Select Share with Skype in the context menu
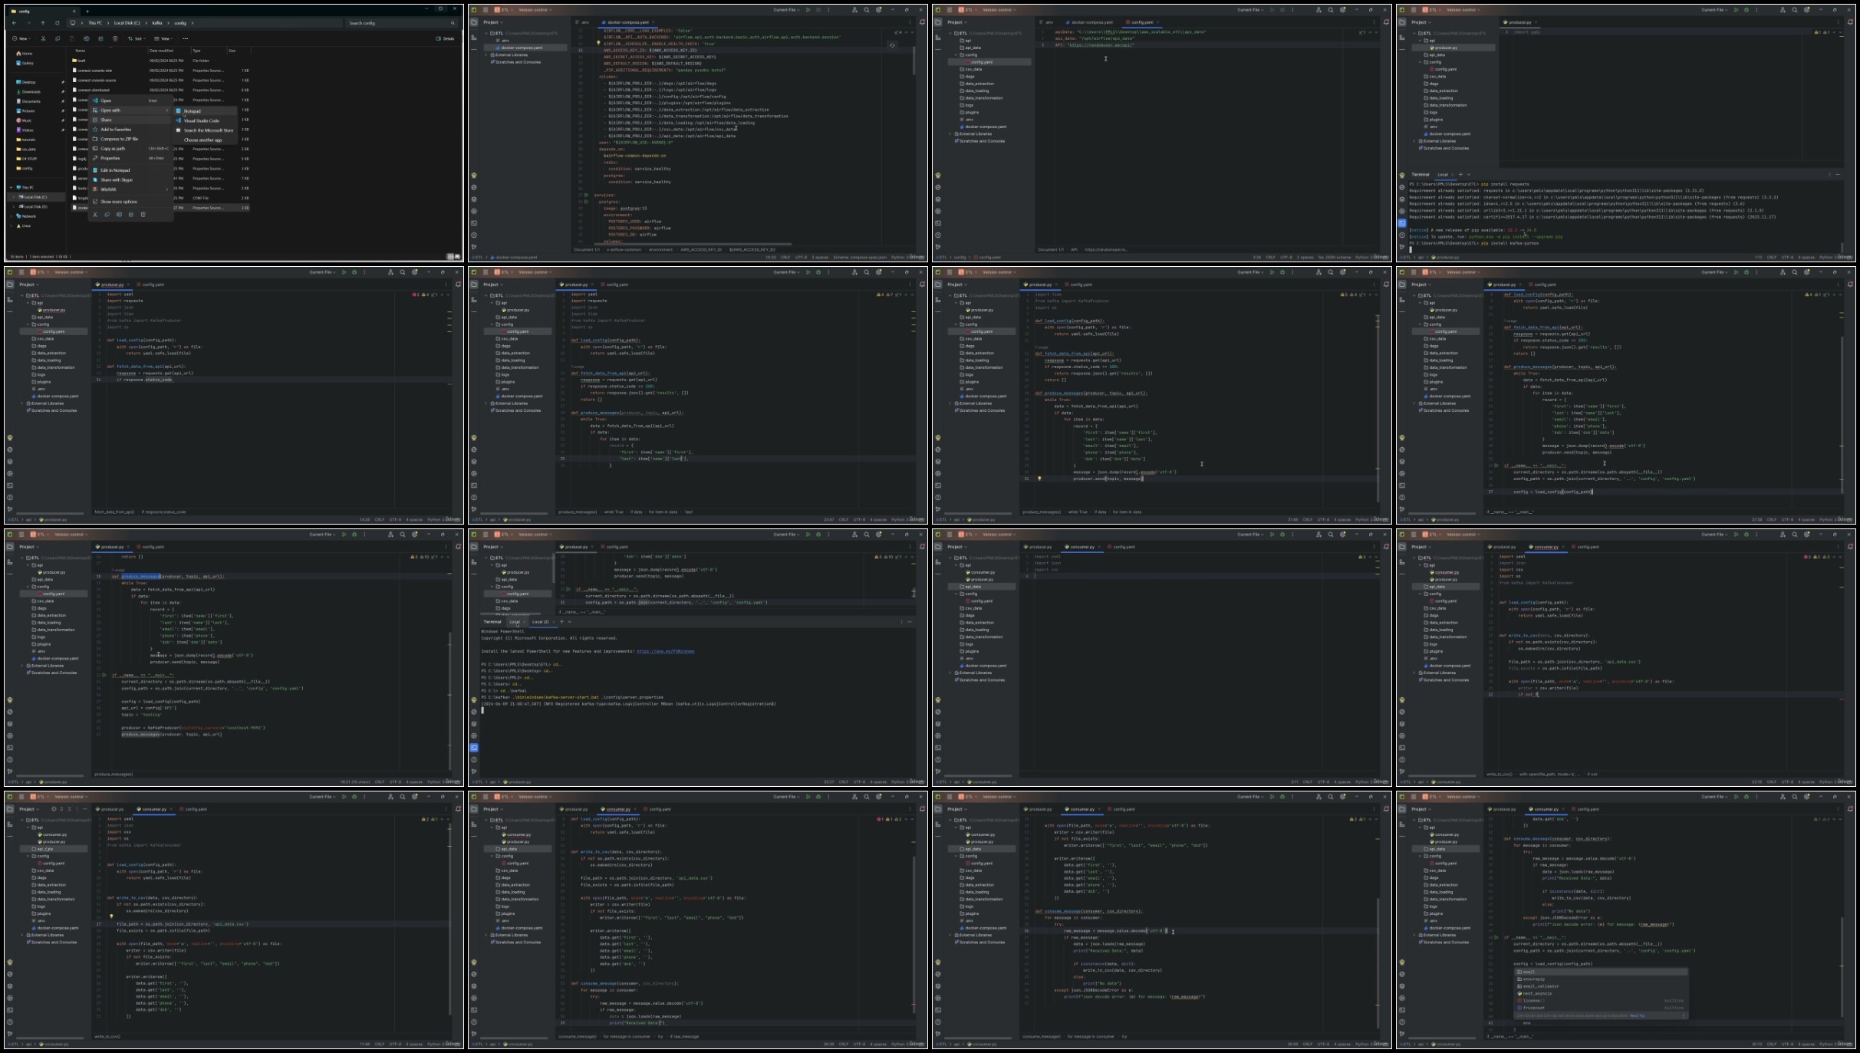Screen dimensions: 1860x1053 point(130,180)
